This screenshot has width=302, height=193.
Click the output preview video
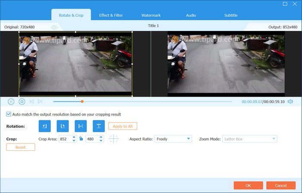pyautogui.click(x=226, y=64)
